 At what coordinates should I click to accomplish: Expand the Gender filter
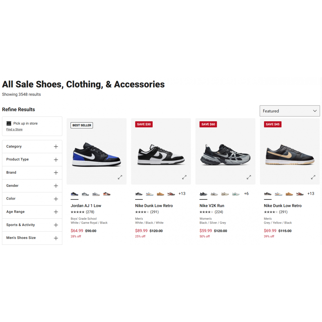tap(56, 186)
